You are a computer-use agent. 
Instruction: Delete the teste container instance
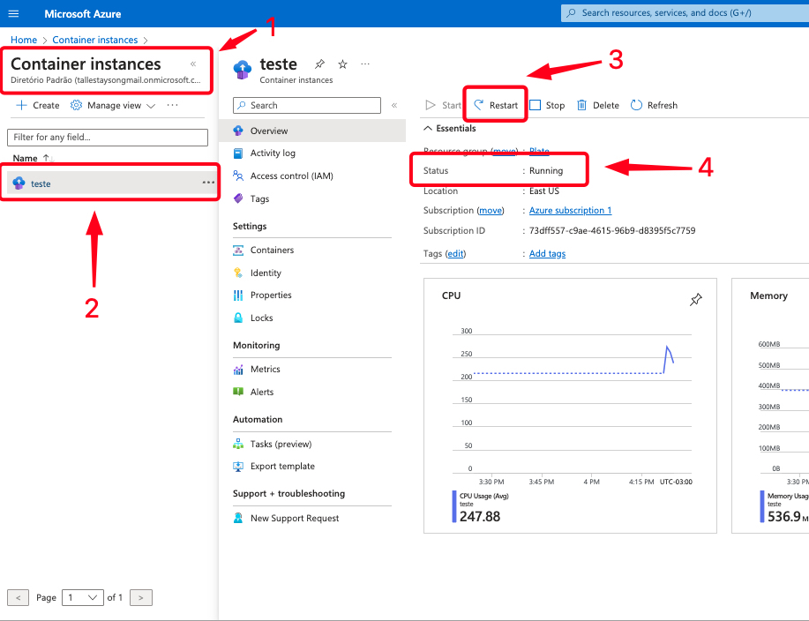[x=598, y=105]
